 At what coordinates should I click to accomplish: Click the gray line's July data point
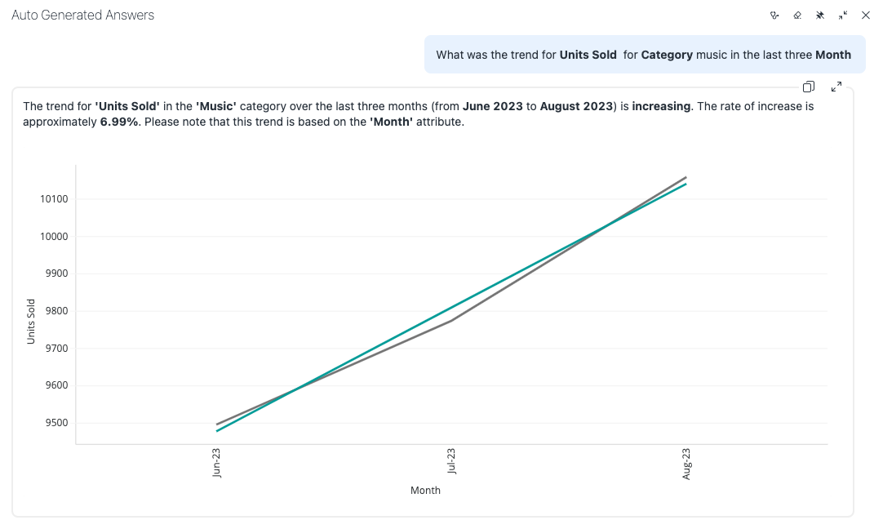coord(451,320)
